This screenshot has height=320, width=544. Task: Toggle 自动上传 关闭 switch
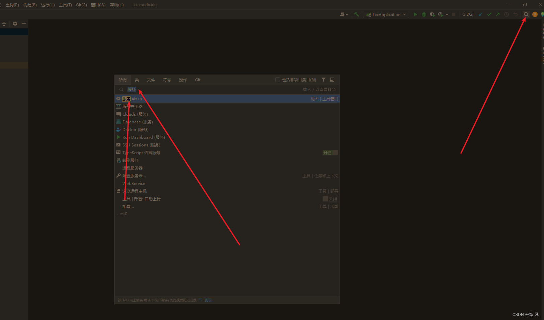(x=330, y=199)
